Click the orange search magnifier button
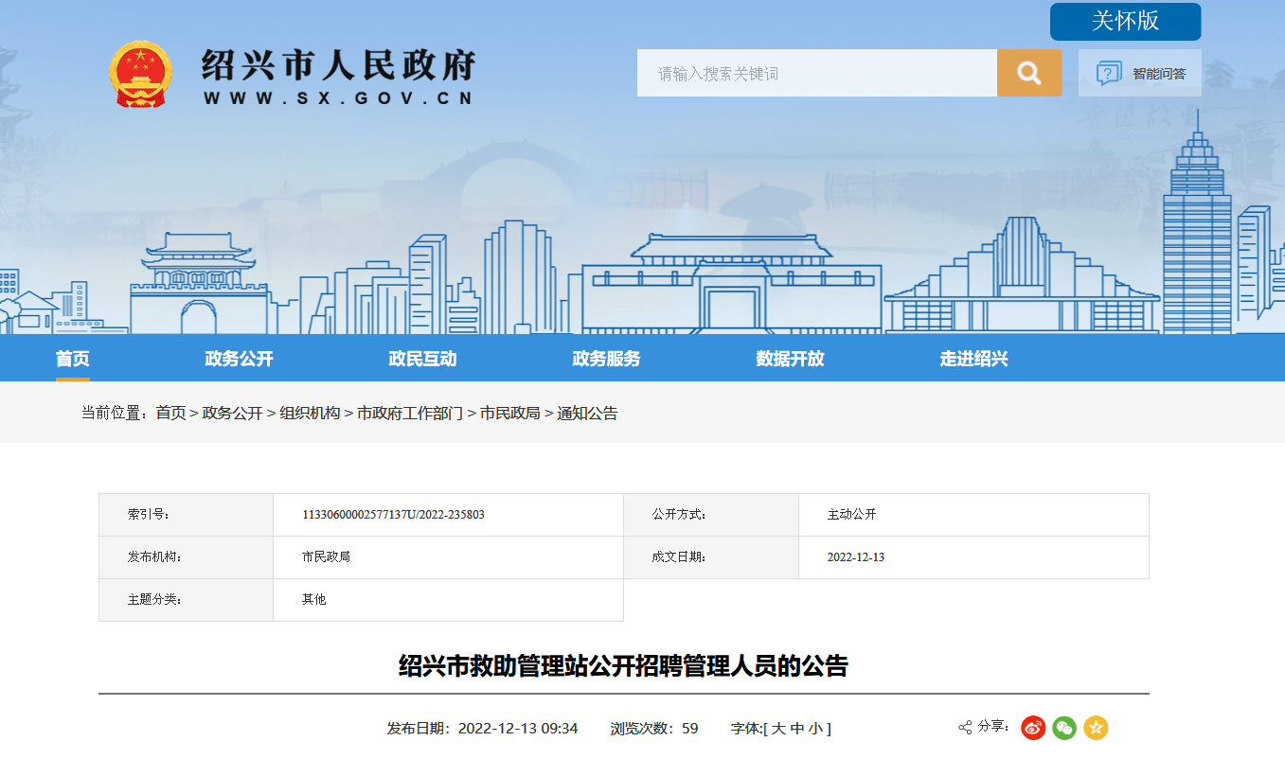The height and width of the screenshot is (759, 1285). coord(1028,73)
